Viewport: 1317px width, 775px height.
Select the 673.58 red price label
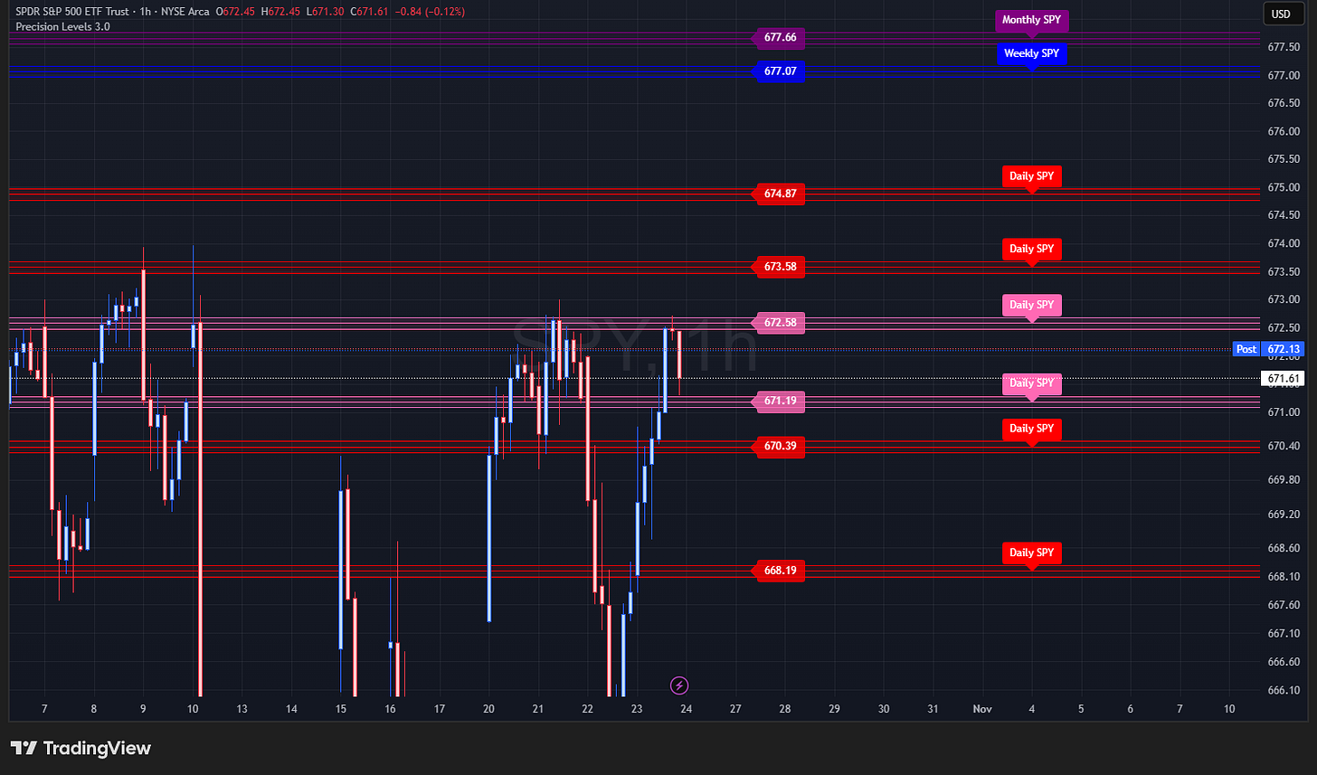tap(779, 267)
